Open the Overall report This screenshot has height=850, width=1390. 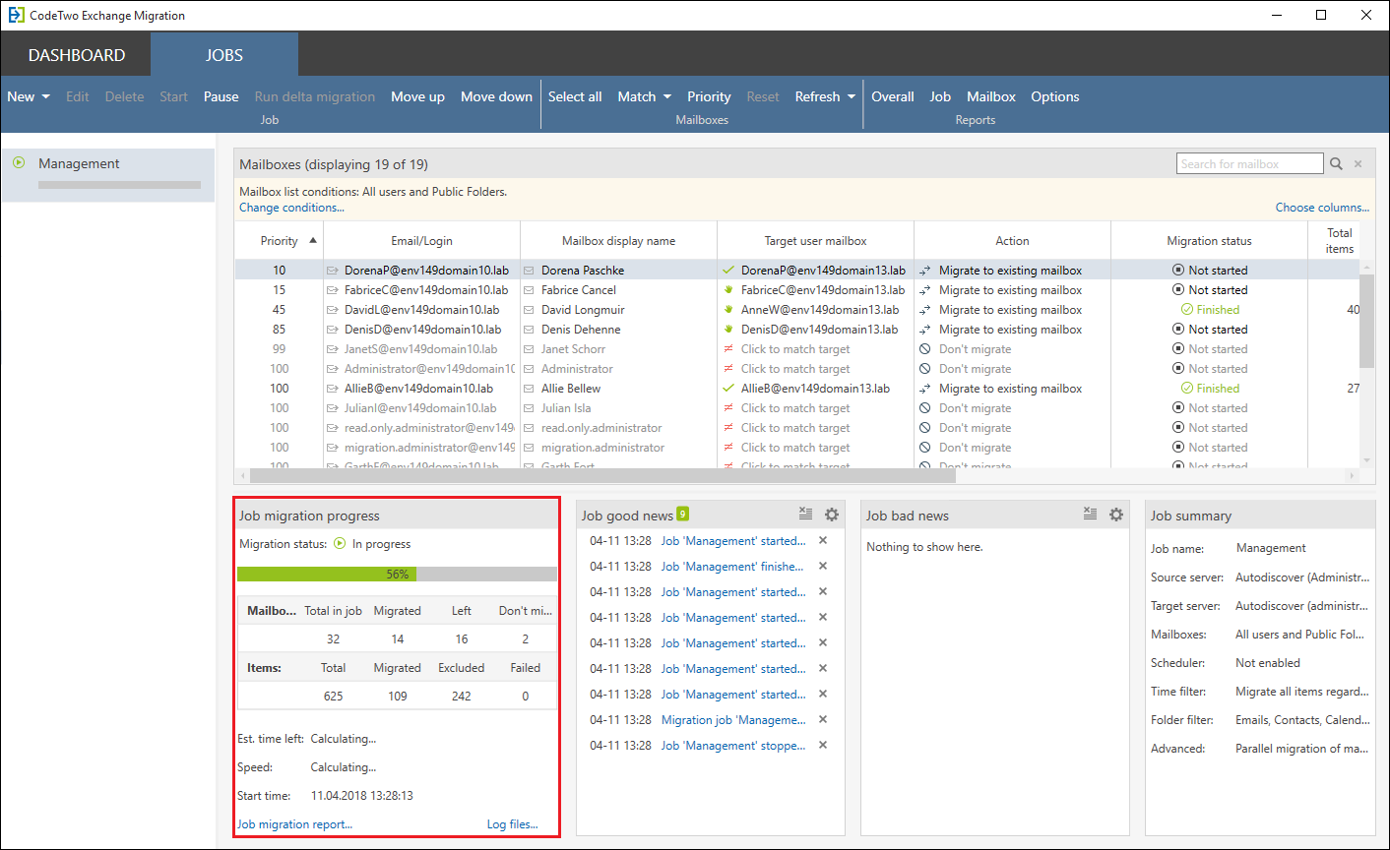pos(893,96)
